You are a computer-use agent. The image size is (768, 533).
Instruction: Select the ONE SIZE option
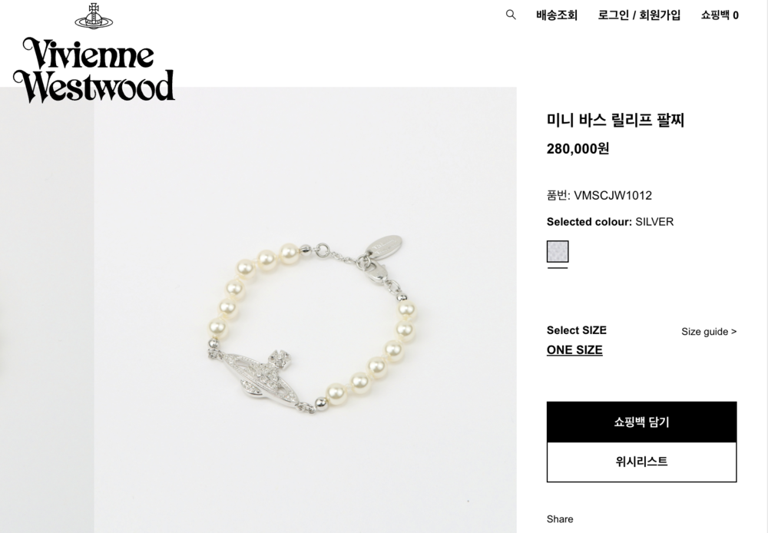tap(574, 349)
